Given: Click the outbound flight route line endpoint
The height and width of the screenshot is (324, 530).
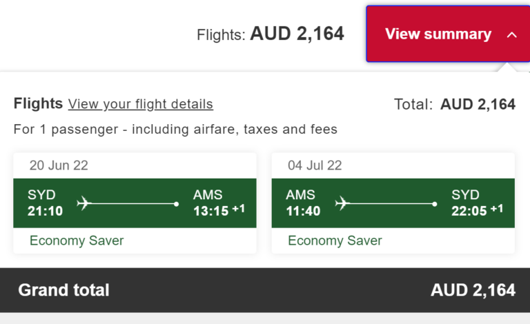Looking at the screenshot, I should [x=176, y=204].
